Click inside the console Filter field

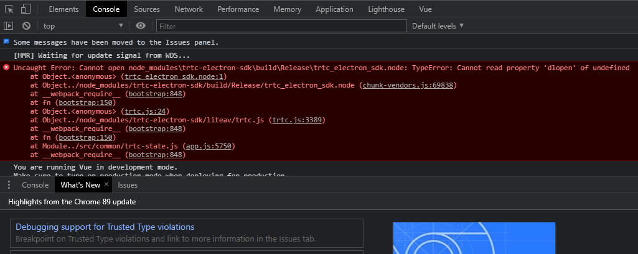(280, 26)
